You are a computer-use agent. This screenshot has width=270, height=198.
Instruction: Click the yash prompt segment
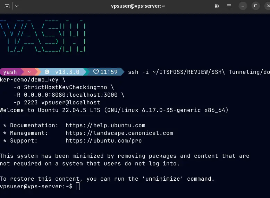[10, 72]
